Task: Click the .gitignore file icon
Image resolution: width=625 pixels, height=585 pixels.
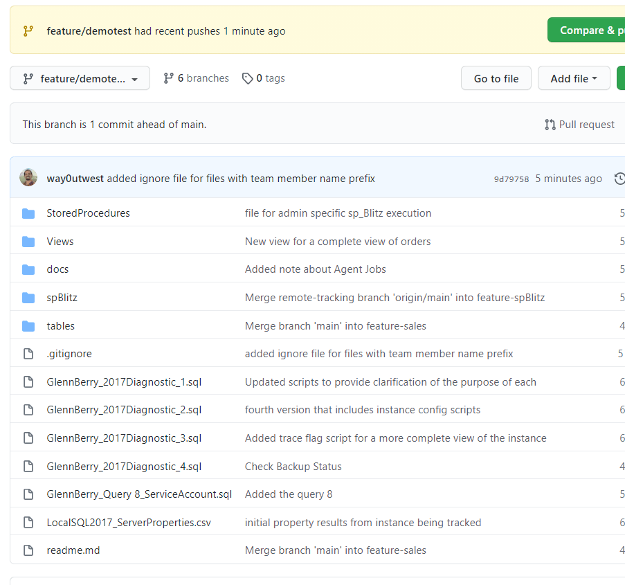Action: point(28,354)
